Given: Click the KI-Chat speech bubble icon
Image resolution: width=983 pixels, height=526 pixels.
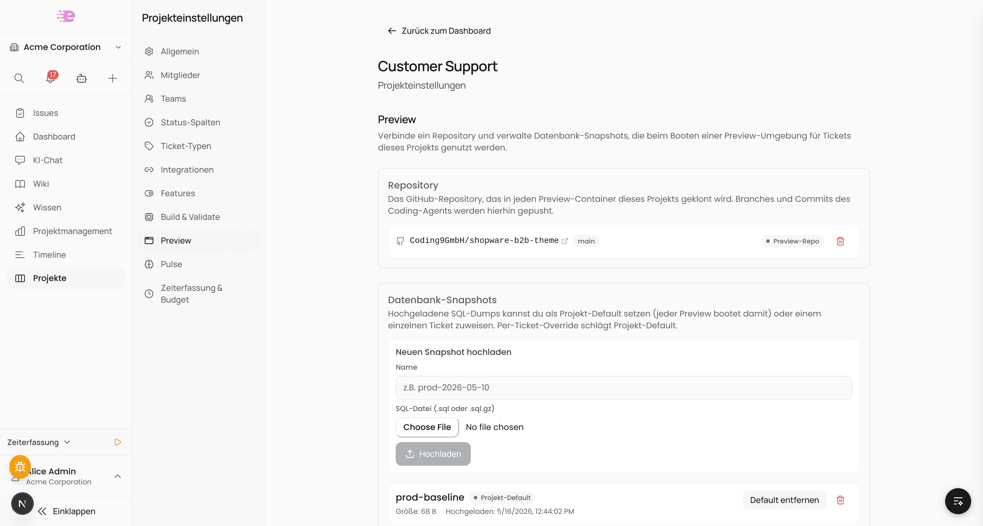Looking at the screenshot, I should [x=20, y=160].
